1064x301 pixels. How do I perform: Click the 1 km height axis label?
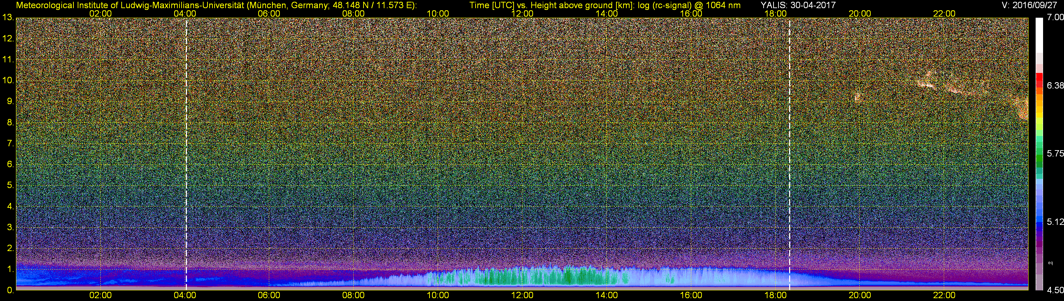coord(10,269)
